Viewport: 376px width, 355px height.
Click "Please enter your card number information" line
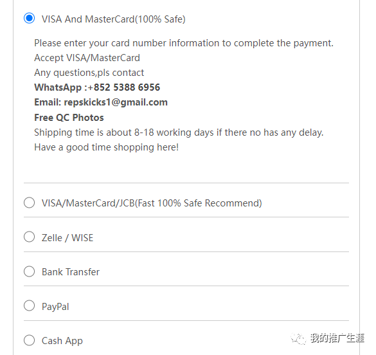(184, 43)
